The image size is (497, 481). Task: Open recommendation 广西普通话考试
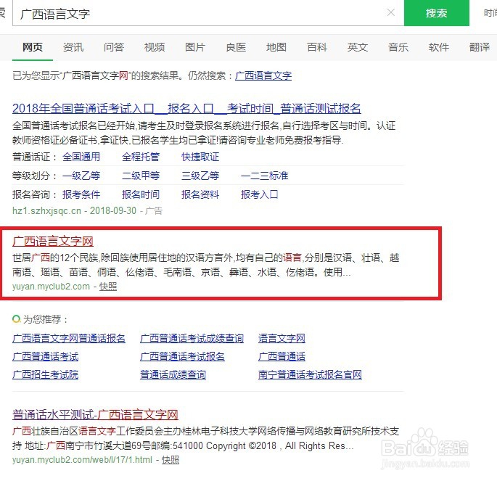click(45, 357)
